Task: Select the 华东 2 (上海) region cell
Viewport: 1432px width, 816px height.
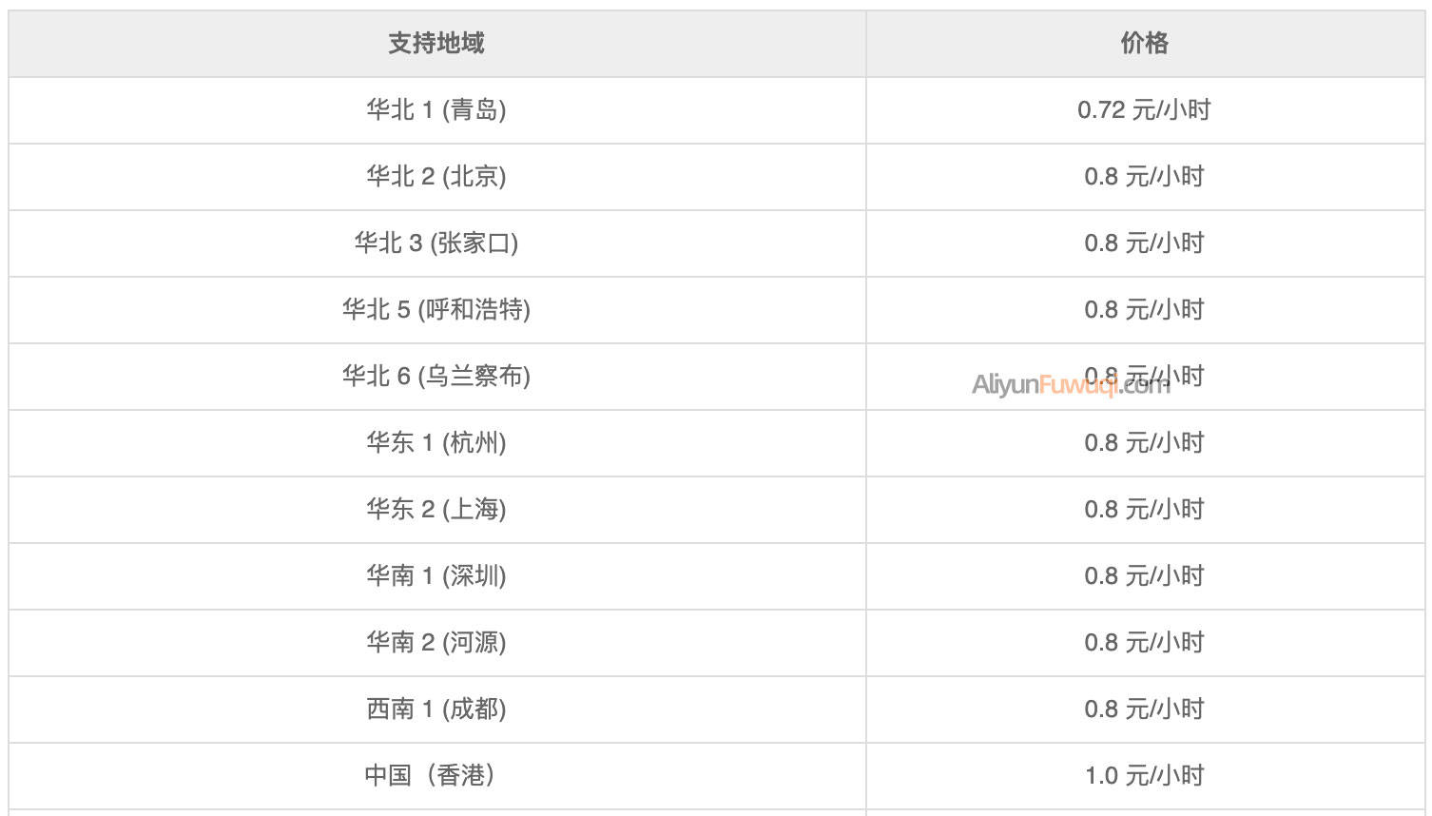Action: [436, 510]
